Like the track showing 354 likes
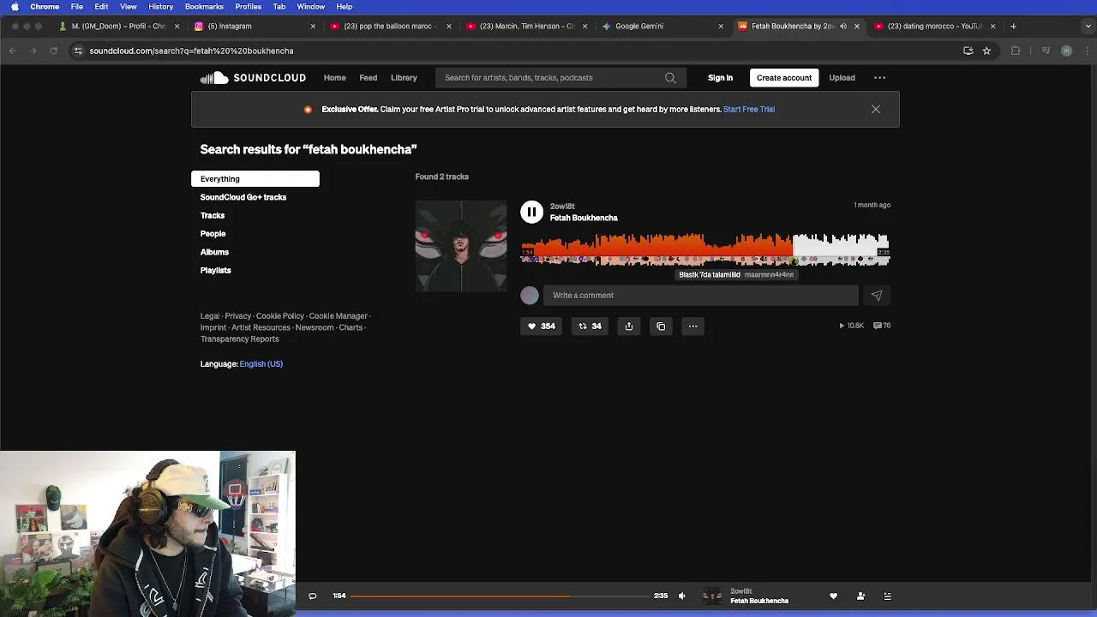Viewport: 1097px width, 617px height. tap(541, 326)
